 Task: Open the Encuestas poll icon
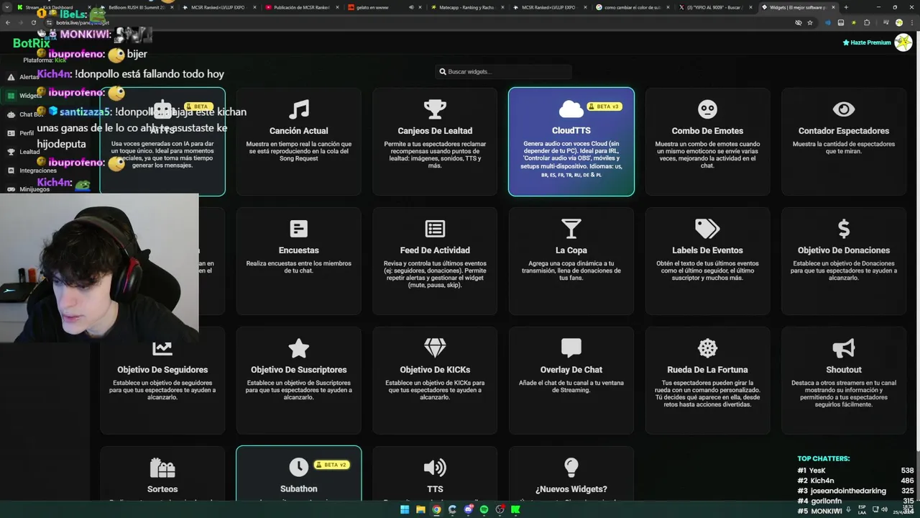(x=298, y=229)
